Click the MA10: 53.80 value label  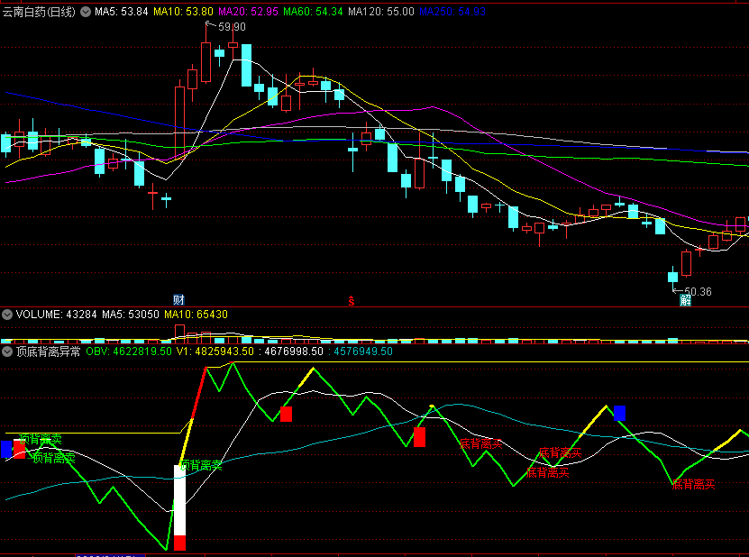183,12
